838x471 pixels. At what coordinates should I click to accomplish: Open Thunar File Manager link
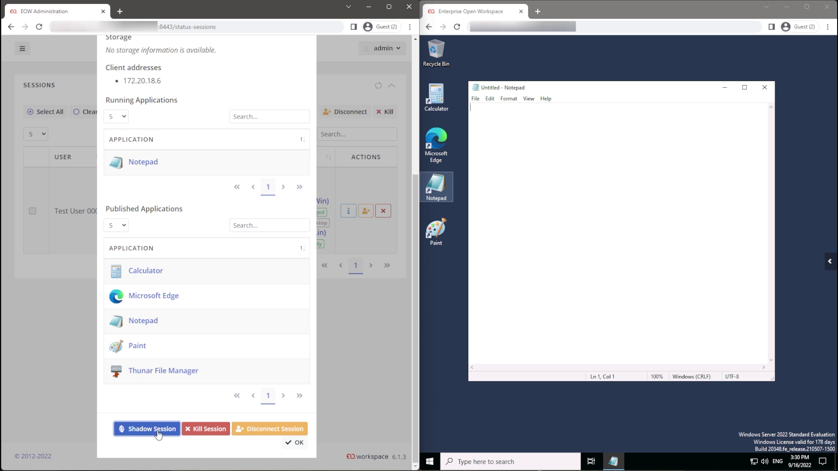click(x=163, y=371)
